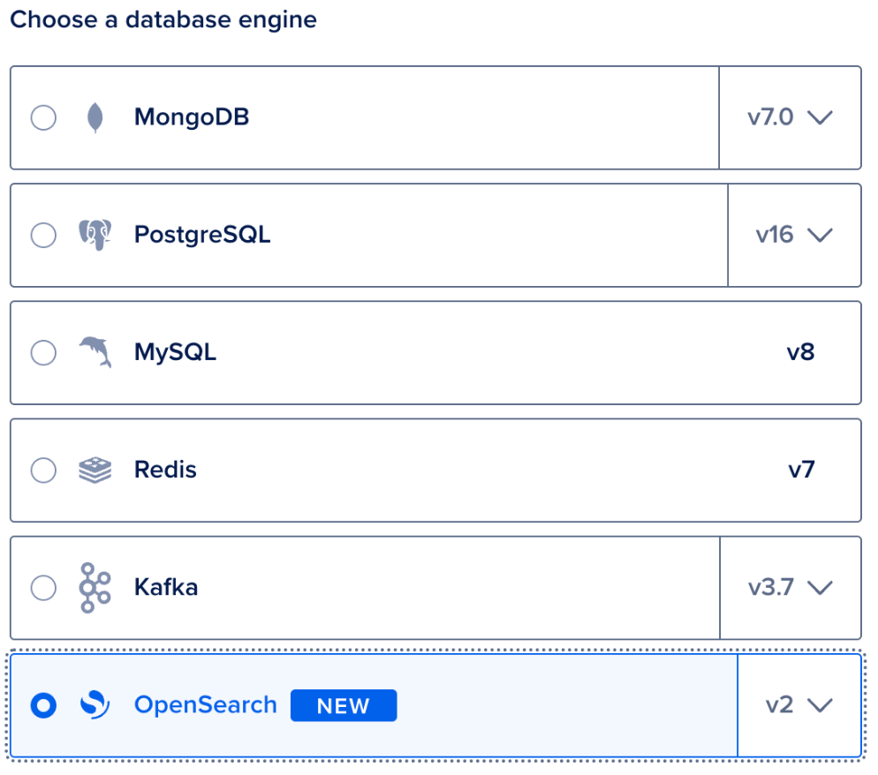Click the MySQL v8 version label

pyautogui.click(x=801, y=352)
